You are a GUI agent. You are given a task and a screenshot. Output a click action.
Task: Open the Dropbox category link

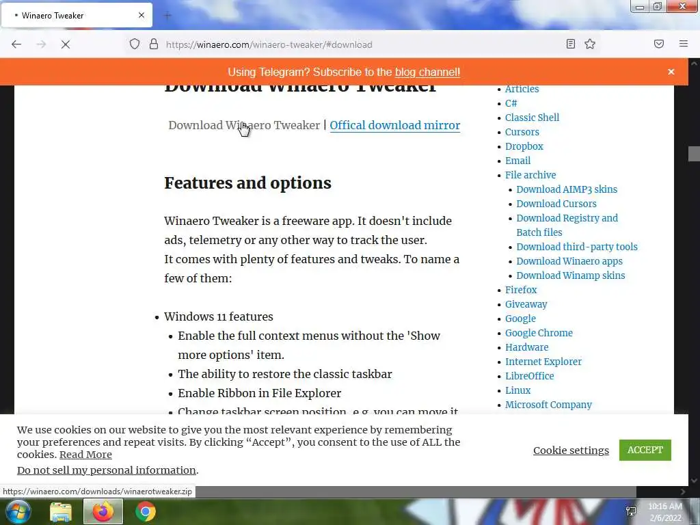[x=524, y=146]
